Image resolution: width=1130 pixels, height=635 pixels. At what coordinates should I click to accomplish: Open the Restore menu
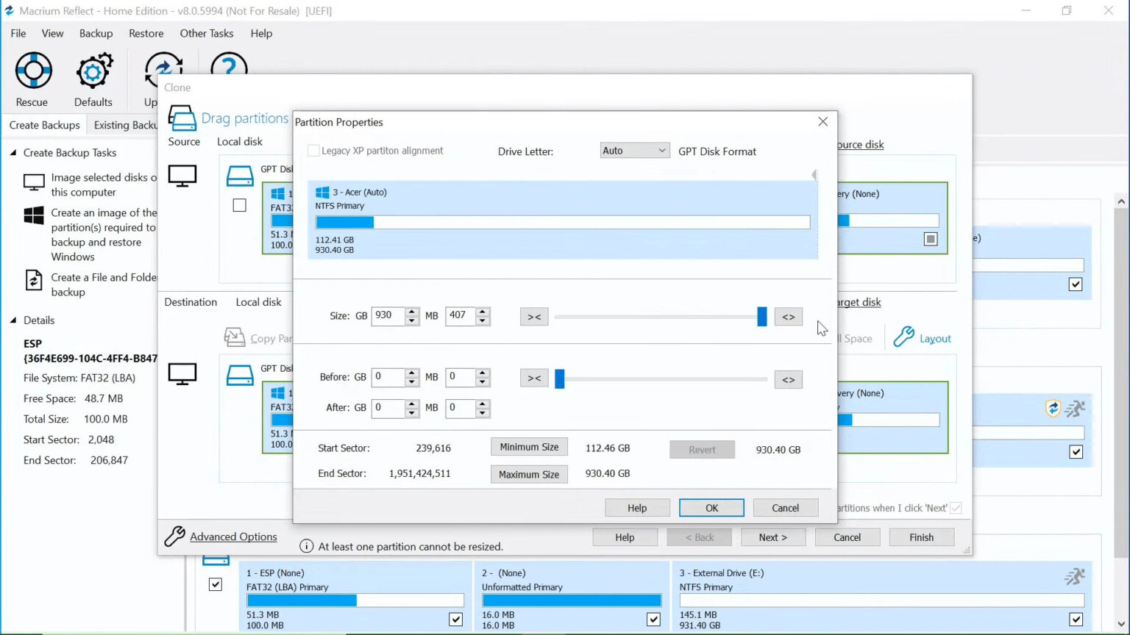click(146, 33)
